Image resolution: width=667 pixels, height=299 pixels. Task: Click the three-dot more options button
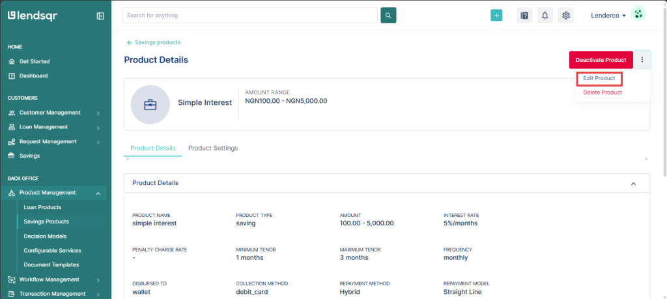(x=642, y=60)
